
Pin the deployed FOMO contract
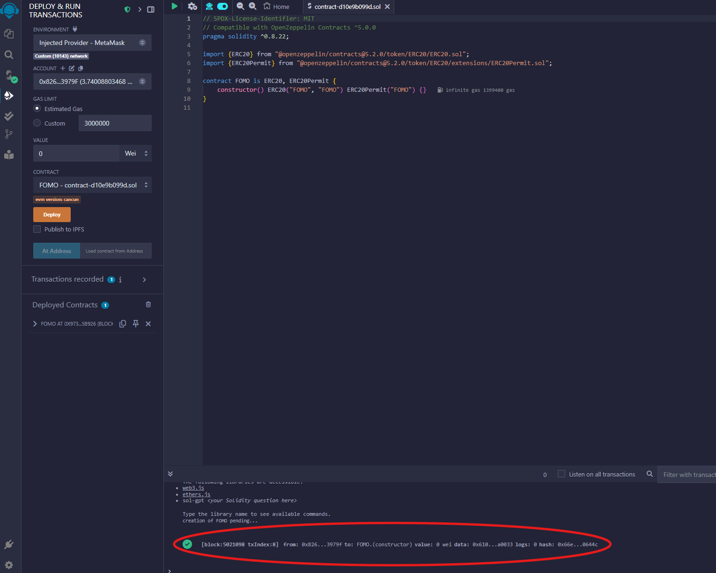[136, 324]
